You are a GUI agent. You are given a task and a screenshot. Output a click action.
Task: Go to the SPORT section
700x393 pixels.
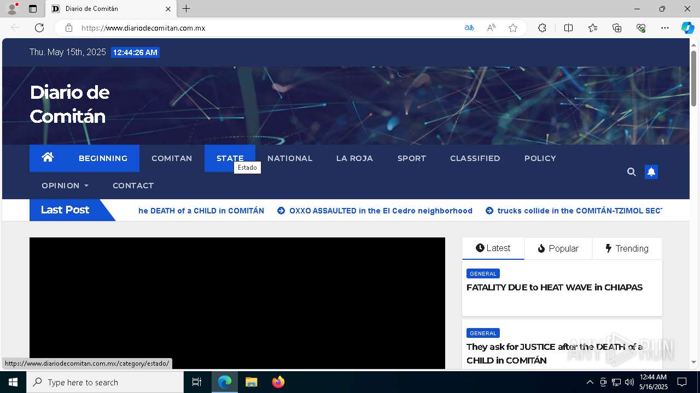coord(412,158)
